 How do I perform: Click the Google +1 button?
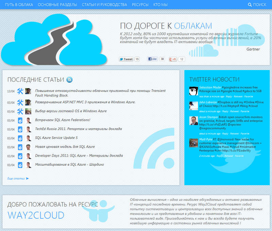173,59
